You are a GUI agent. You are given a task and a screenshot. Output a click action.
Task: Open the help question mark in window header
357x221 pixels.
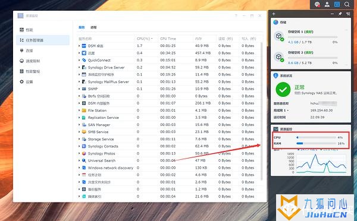236,15
